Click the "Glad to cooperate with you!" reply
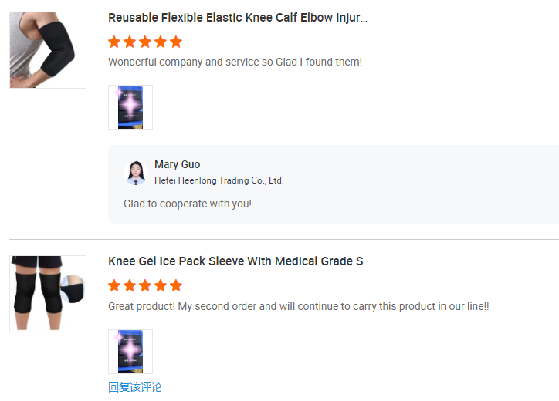Screen dimensions: 559x401 [x=188, y=204]
